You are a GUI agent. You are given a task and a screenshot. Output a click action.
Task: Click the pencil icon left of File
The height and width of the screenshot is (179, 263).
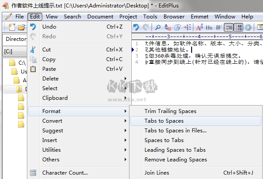(x=8, y=17)
